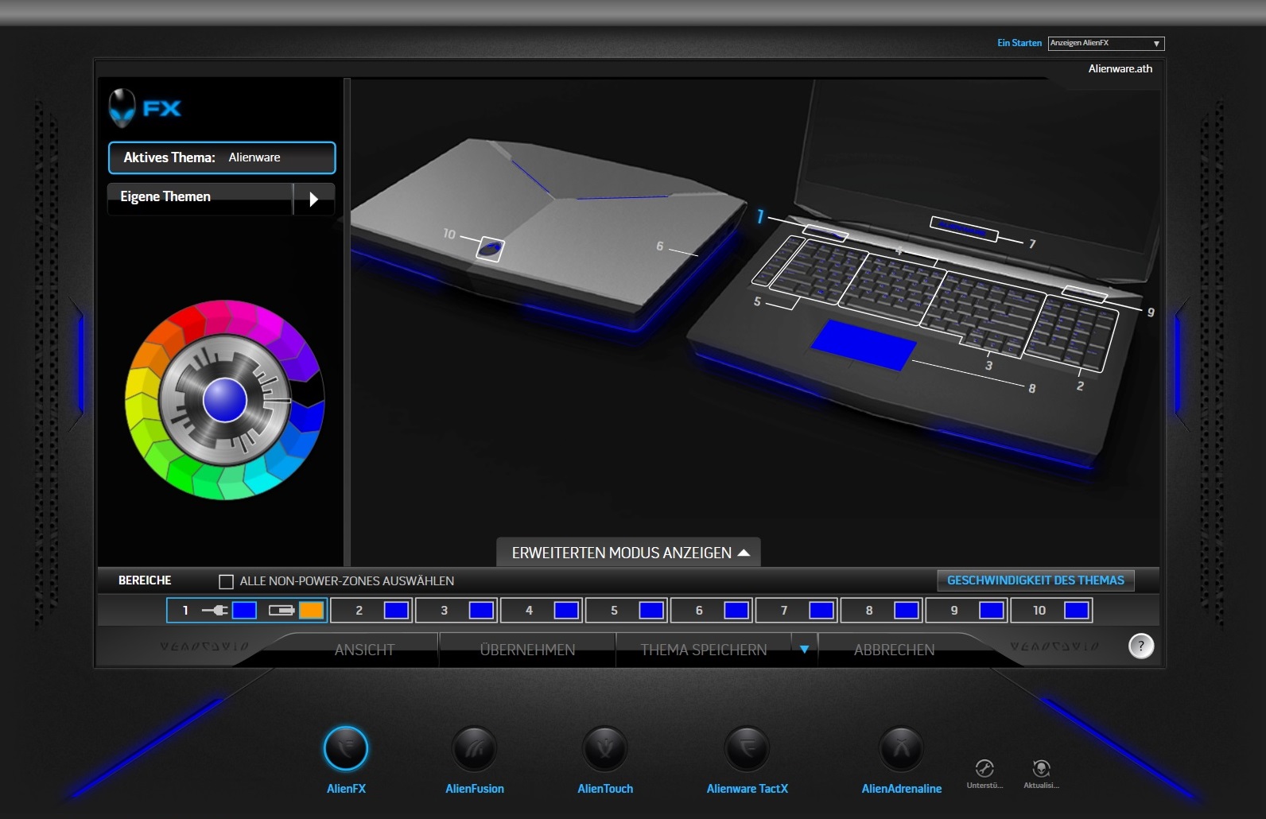Select zone 1 plugged-in blue swatch

click(x=244, y=611)
